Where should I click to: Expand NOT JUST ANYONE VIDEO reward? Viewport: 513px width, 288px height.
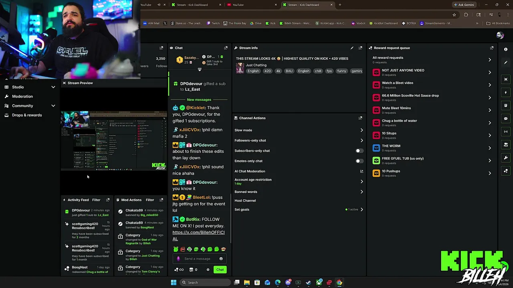click(x=489, y=72)
